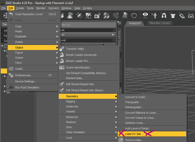Select the Joint Editor bone tool
Viewport: 195px width, 142px height.
pos(116,15)
